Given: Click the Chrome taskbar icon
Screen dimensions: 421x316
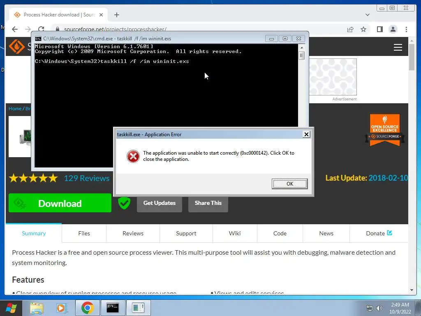Looking at the screenshot, I should coord(87,308).
